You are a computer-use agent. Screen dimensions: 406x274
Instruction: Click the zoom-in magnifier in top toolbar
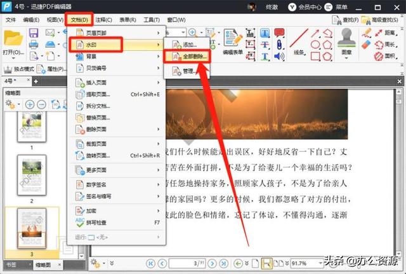pyautogui.click(x=192, y=32)
